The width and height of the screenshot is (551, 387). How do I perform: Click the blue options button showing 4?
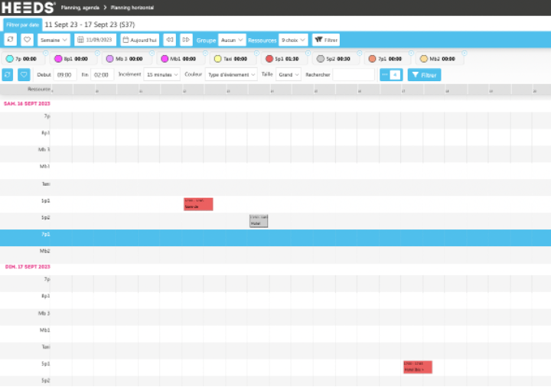tap(391, 74)
